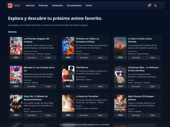The height and width of the screenshot is (127, 170).
Task: Open 100 Metros poster thumbnail
Action: point(68,75)
